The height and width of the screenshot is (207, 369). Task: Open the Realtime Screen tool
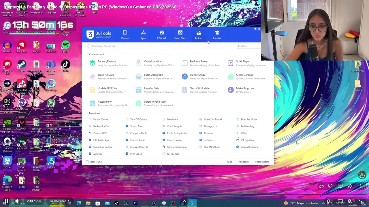(x=201, y=63)
